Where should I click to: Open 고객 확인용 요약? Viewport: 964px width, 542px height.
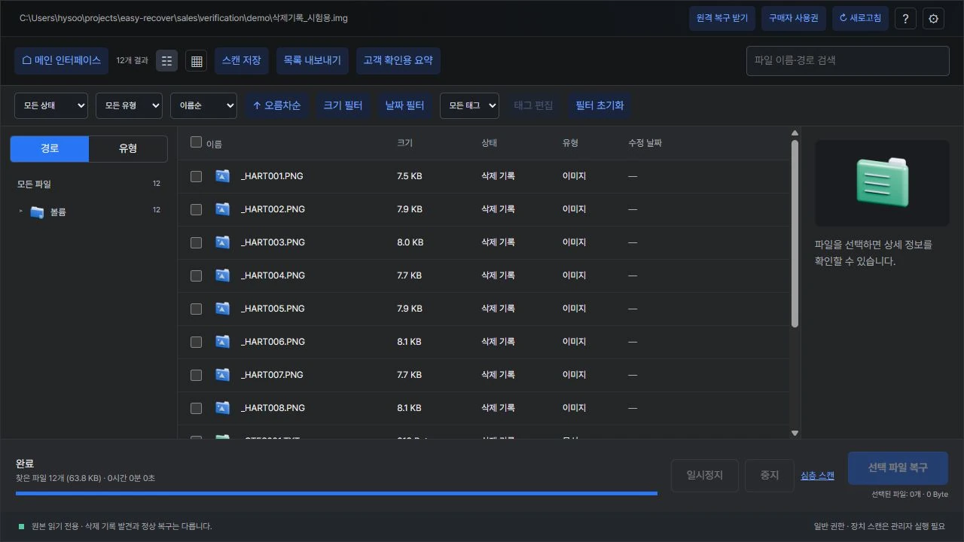(x=398, y=61)
